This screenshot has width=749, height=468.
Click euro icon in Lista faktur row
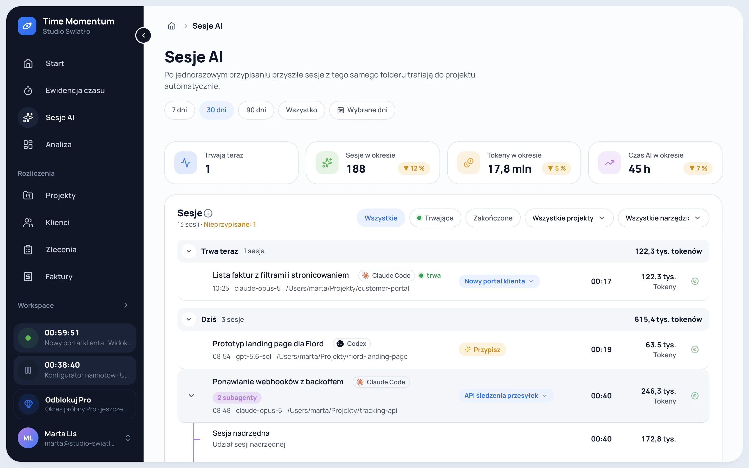695,281
